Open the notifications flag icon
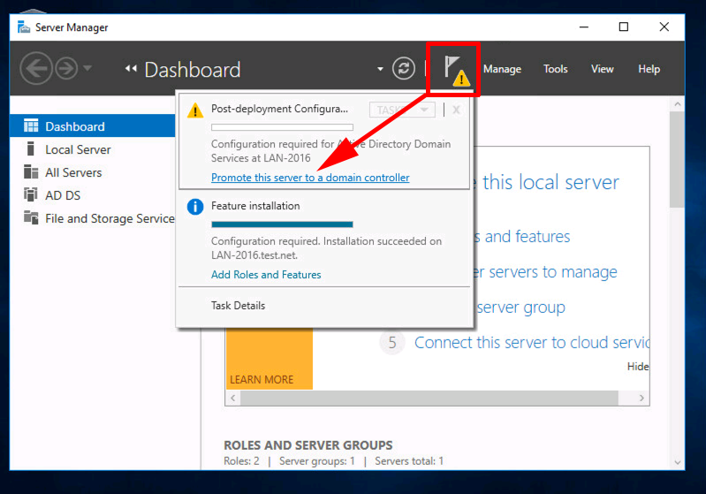 tap(456, 70)
